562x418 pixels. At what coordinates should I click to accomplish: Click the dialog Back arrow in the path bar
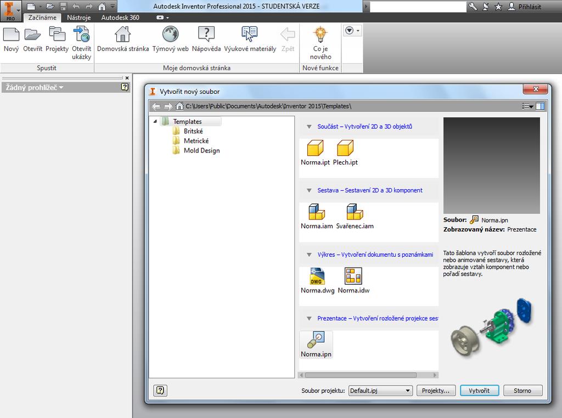(x=156, y=106)
